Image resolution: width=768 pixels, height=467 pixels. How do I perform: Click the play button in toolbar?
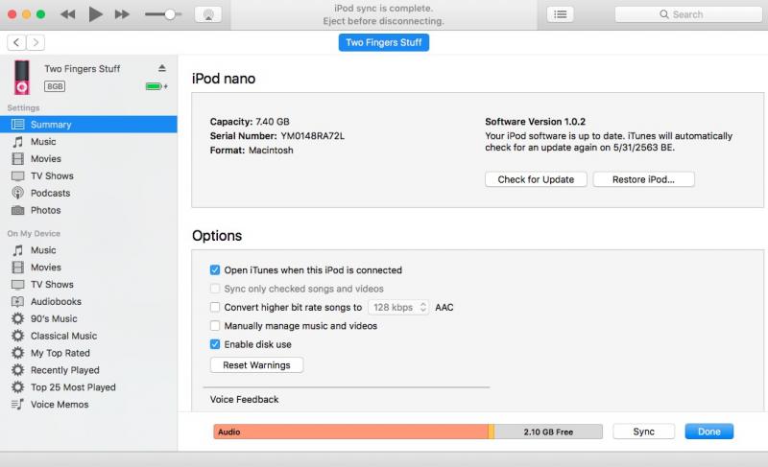[x=95, y=14]
